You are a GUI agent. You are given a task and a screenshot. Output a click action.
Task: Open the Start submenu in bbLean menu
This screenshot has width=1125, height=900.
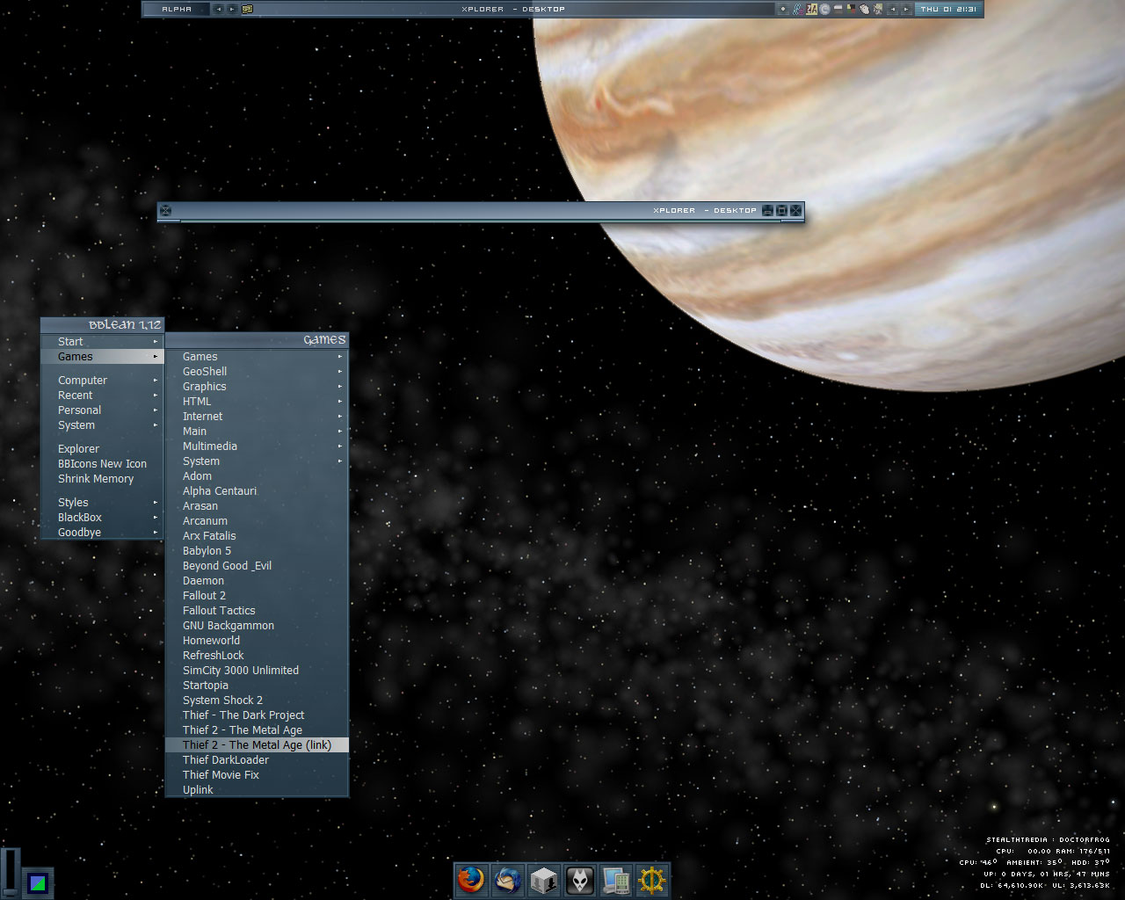[x=103, y=342]
